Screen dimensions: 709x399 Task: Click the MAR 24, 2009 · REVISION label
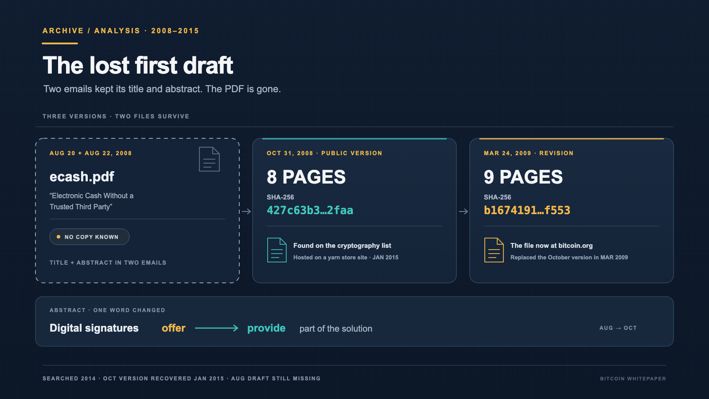point(529,153)
